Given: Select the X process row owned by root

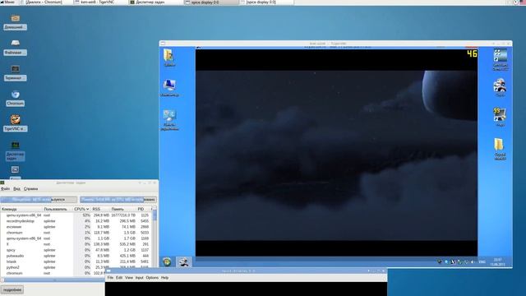Looking at the screenshot, I should point(76,244).
